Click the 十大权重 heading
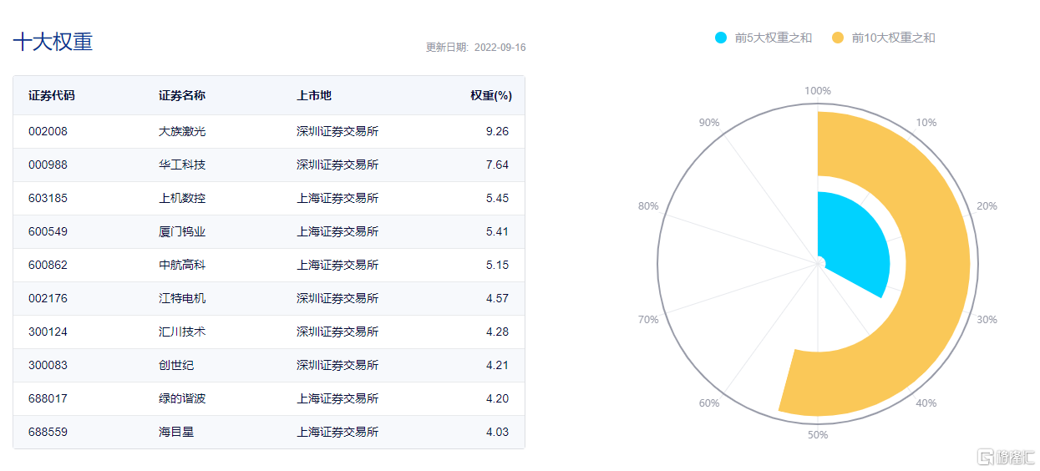This screenshot has height=471, width=1040. pos(53,42)
